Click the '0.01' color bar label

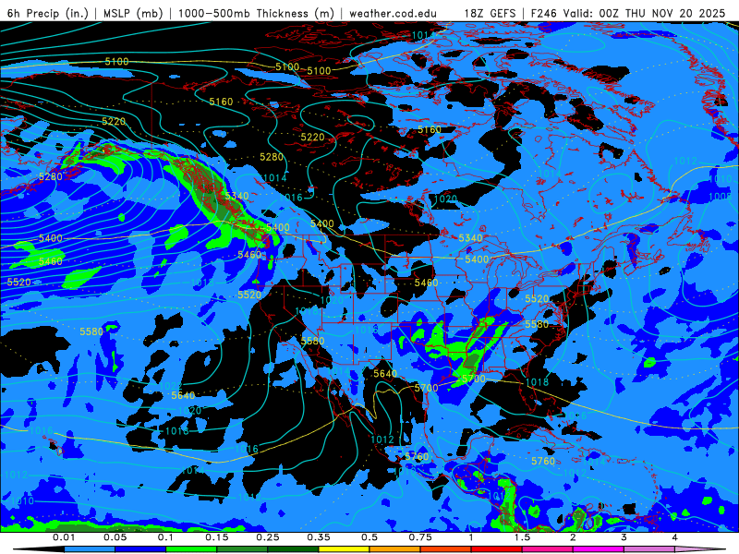[x=64, y=537]
